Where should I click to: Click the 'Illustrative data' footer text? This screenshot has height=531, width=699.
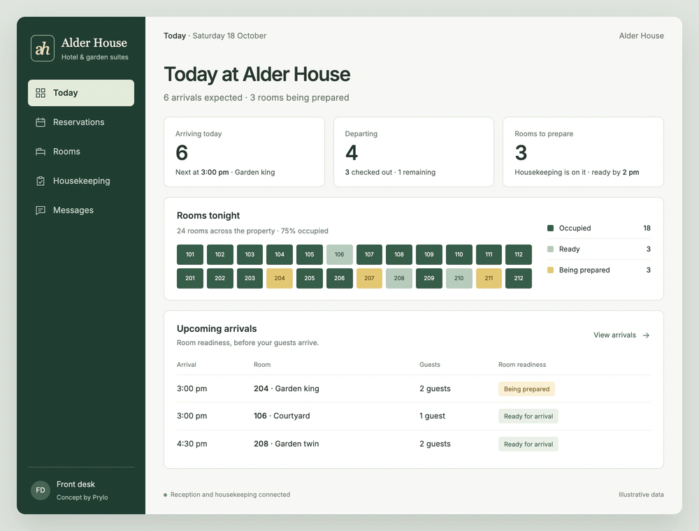coord(641,495)
